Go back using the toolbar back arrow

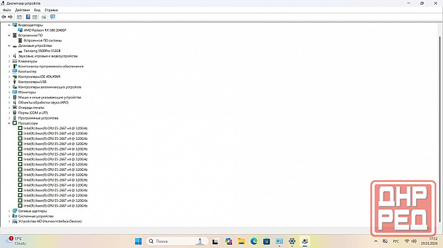point(4,17)
